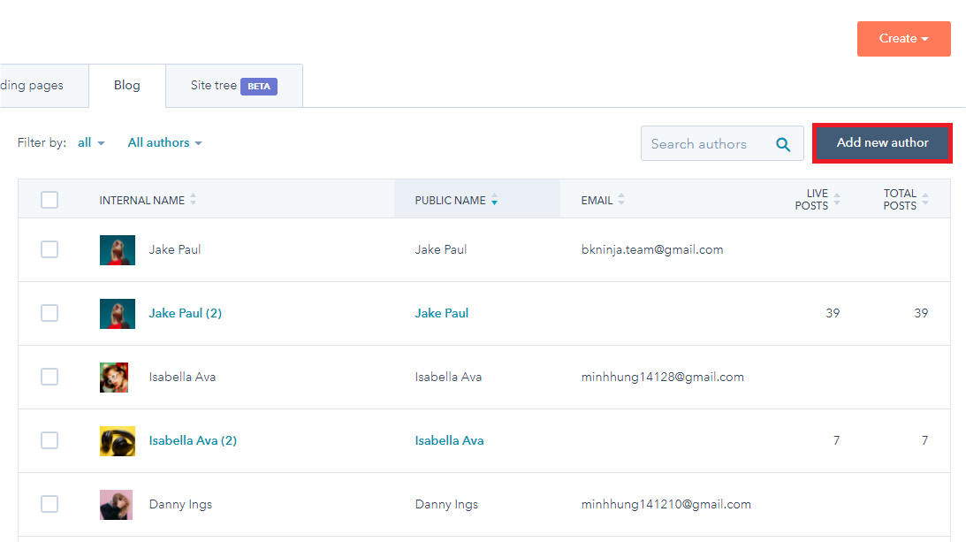
Task: Expand the 'all' filter dropdown
Action: click(x=91, y=142)
